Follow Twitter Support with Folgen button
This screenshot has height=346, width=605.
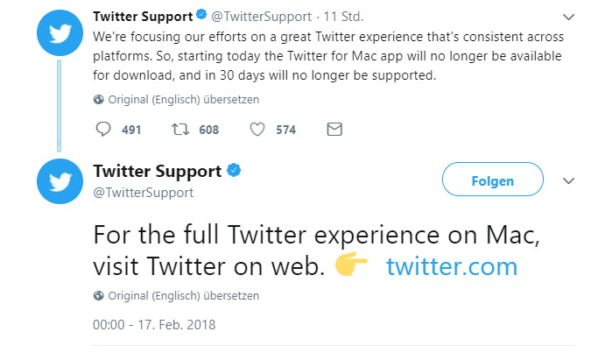[493, 180]
